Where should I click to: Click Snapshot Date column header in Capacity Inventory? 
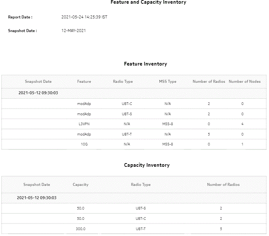tap(36, 184)
